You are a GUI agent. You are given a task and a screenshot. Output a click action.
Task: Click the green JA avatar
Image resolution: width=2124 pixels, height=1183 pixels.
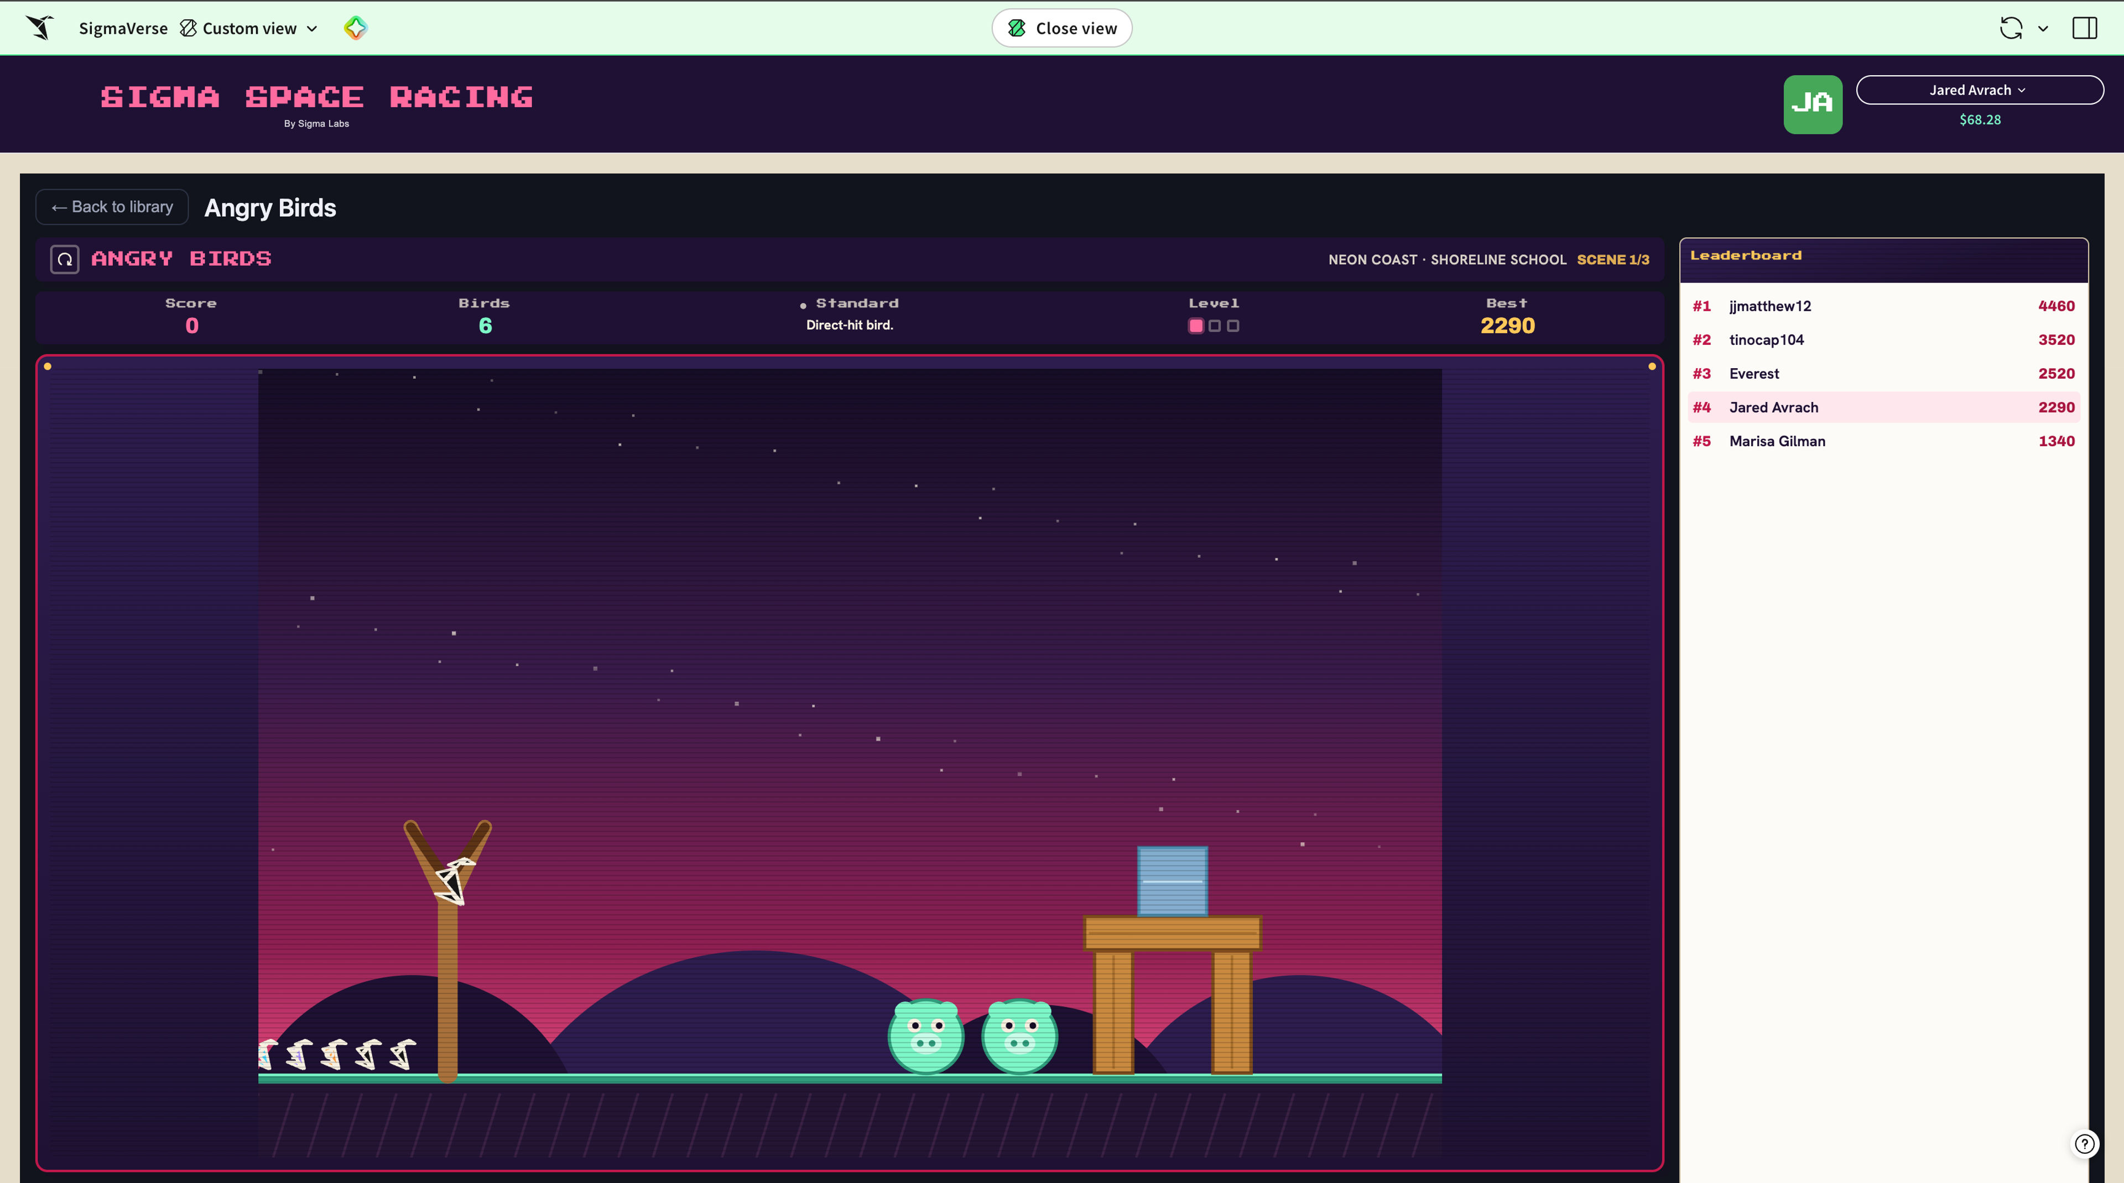pos(1813,104)
